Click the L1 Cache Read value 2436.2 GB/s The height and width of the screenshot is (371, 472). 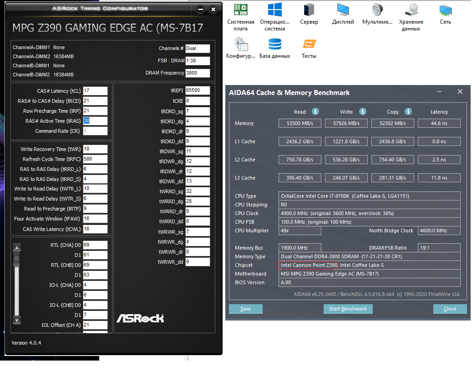(x=300, y=141)
